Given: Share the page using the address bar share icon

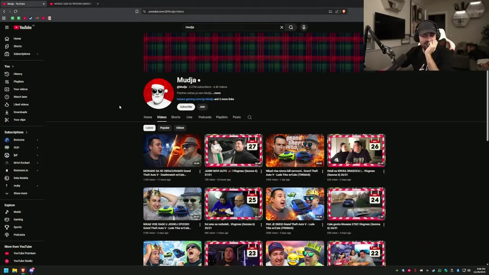Looking at the screenshot, I should 337,11.
